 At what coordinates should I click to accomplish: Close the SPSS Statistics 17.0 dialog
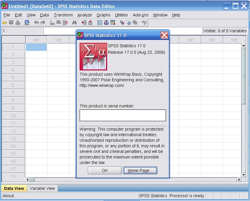[x=164, y=35]
